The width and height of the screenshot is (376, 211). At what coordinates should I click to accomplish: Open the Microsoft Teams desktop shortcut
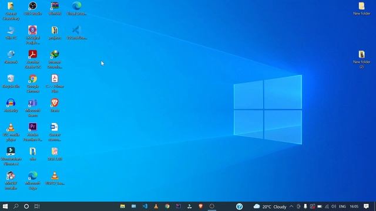[33, 108]
